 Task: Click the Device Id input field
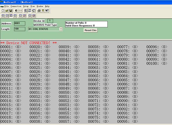point(50,21)
